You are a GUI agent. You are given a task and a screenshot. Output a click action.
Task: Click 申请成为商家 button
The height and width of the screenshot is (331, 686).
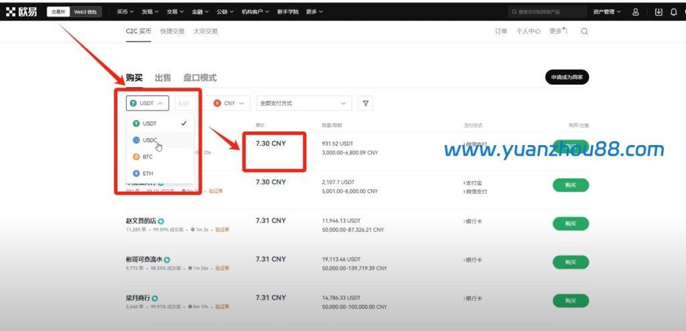tap(567, 78)
